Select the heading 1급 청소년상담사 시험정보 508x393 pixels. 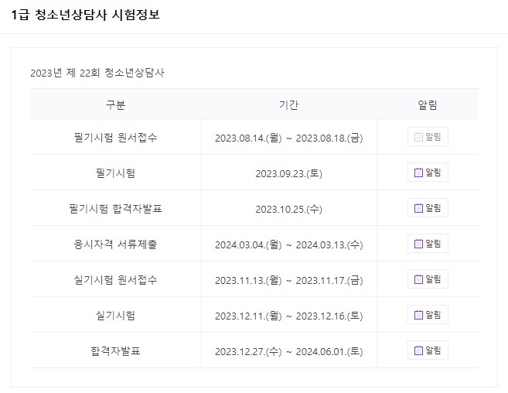click(86, 15)
